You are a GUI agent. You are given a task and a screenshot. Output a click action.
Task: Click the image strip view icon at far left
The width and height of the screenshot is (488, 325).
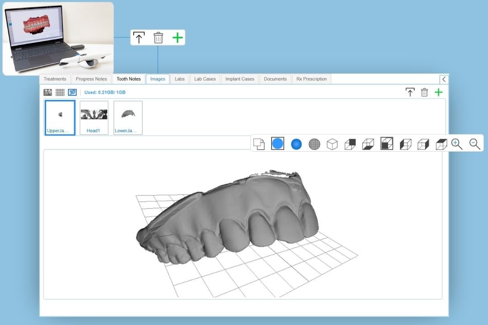47,92
